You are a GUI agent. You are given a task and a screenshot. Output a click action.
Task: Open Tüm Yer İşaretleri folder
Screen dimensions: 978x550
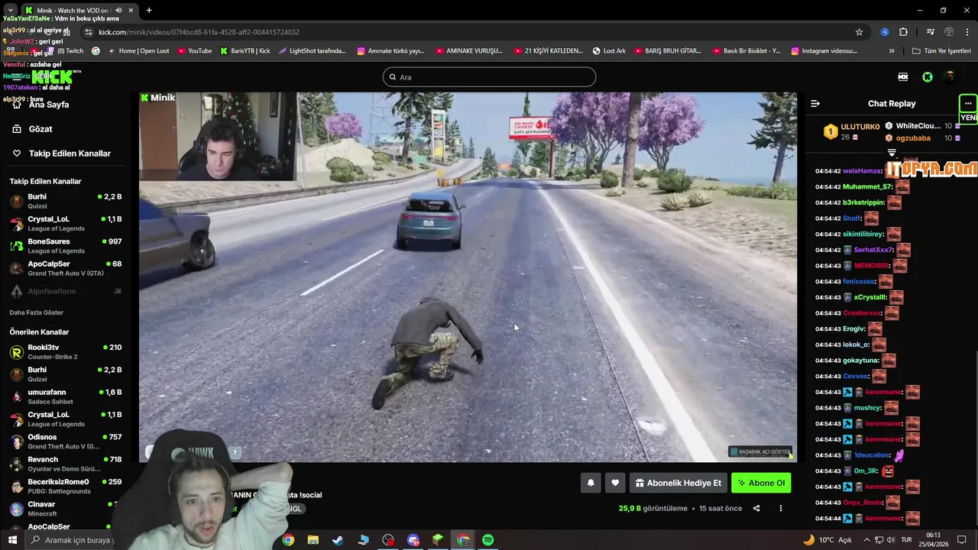pos(941,51)
